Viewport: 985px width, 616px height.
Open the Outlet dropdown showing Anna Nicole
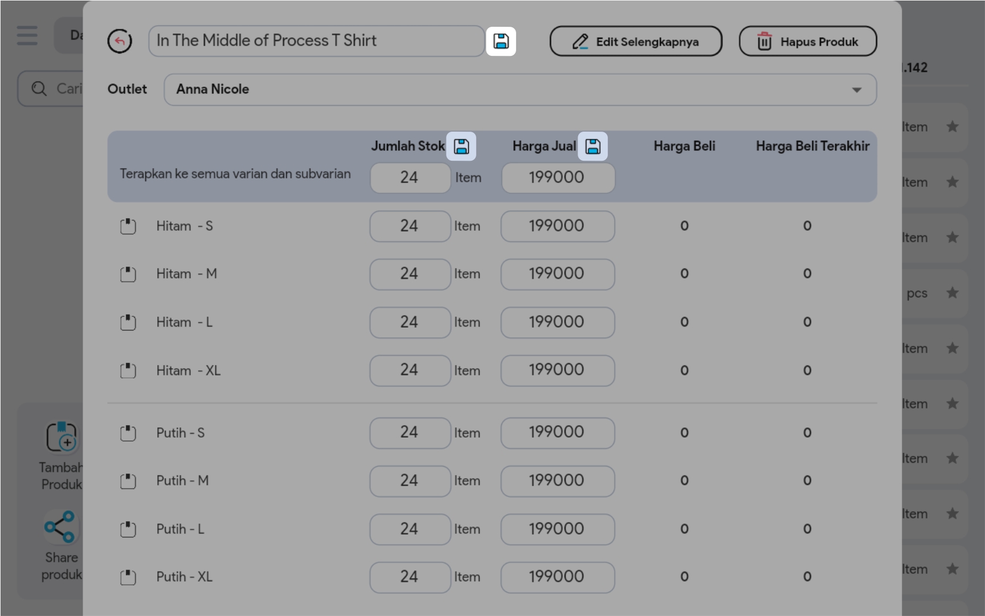pos(520,89)
